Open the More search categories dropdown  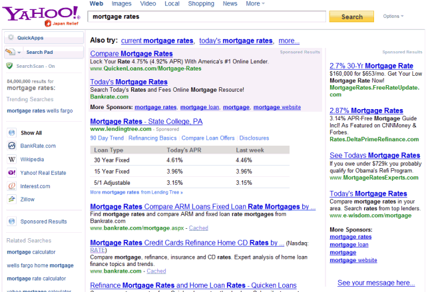[x=255, y=4]
